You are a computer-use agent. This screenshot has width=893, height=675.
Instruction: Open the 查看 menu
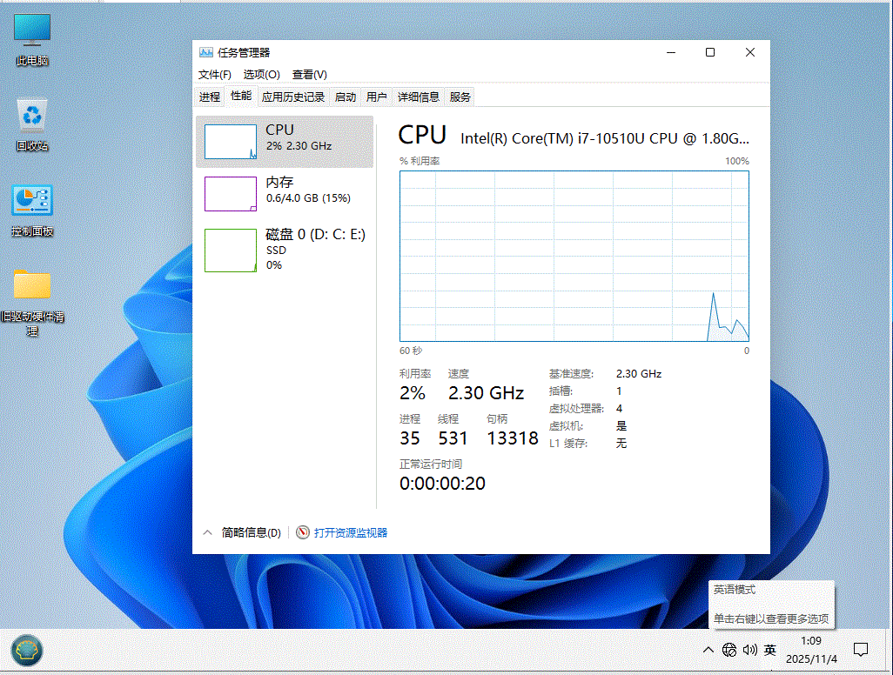(x=308, y=74)
